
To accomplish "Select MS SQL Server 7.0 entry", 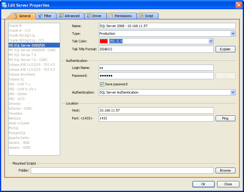I will point(34,55).
